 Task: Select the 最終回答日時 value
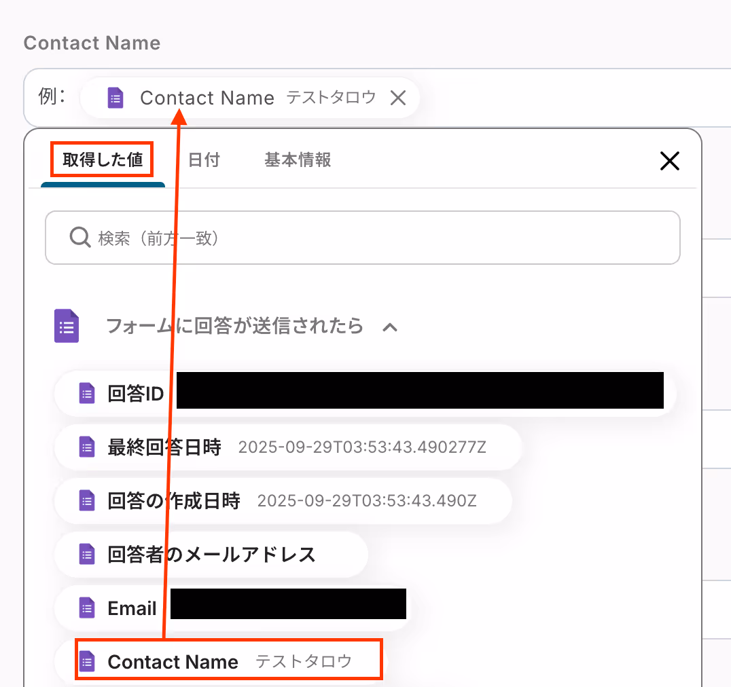(x=287, y=447)
